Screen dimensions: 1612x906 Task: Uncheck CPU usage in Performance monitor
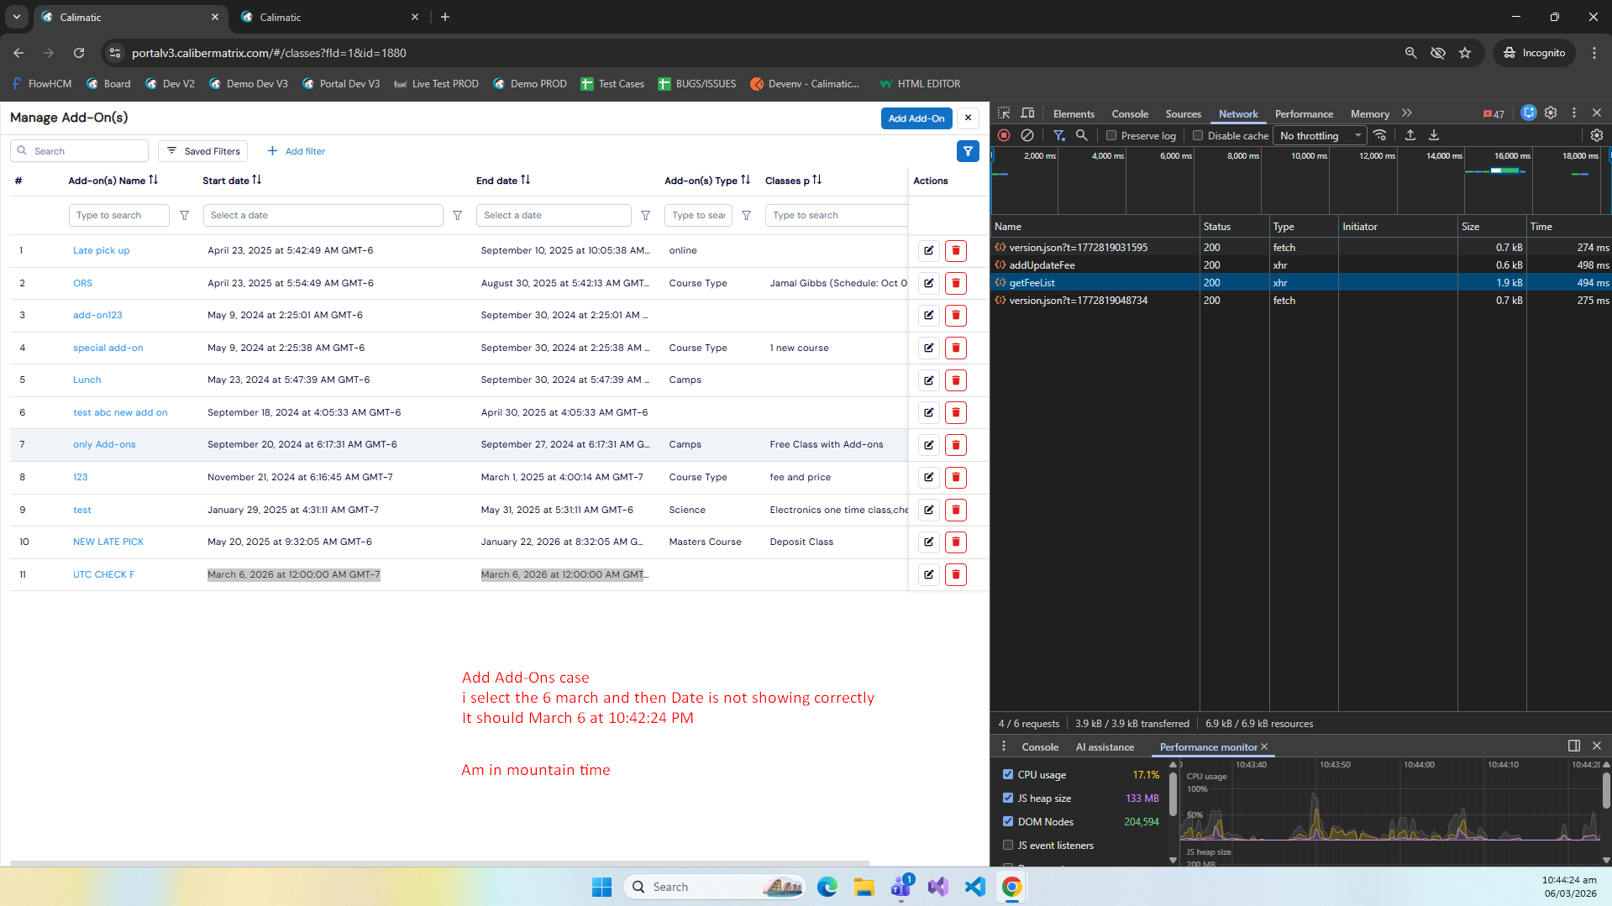click(1008, 774)
